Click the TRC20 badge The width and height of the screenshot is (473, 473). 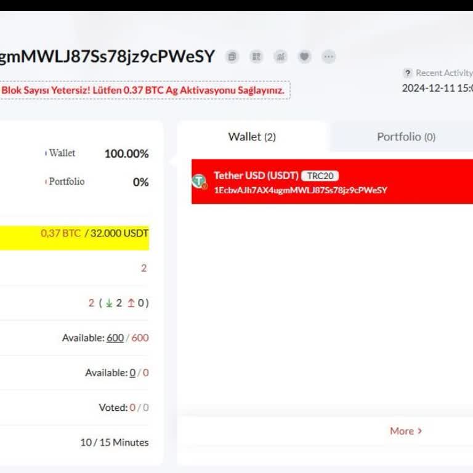pyautogui.click(x=320, y=176)
